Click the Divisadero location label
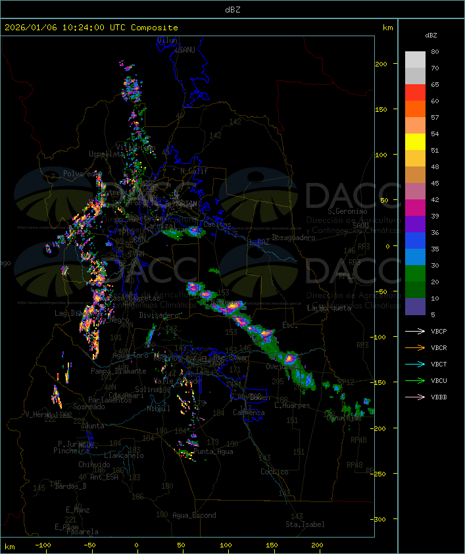This screenshot has height=554, width=465. coord(159,315)
